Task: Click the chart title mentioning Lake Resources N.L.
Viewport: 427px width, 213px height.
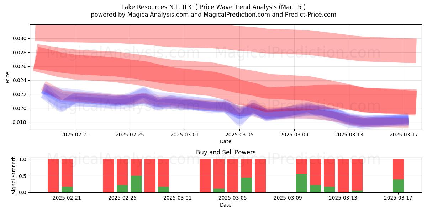Action: 213,7
